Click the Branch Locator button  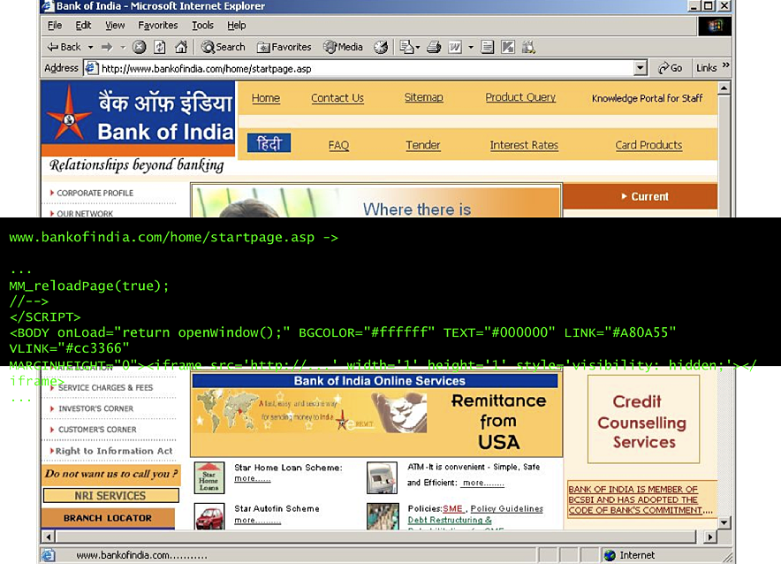108,518
